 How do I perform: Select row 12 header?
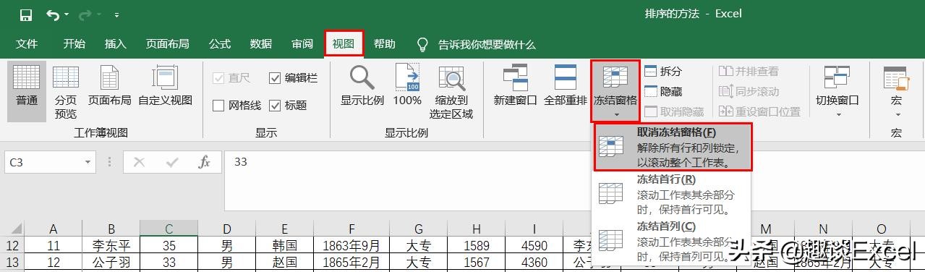pyautogui.click(x=12, y=245)
